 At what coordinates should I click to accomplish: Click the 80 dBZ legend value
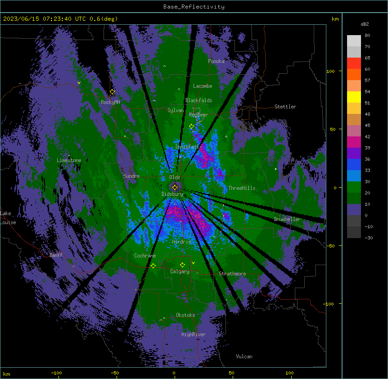click(367, 36)
